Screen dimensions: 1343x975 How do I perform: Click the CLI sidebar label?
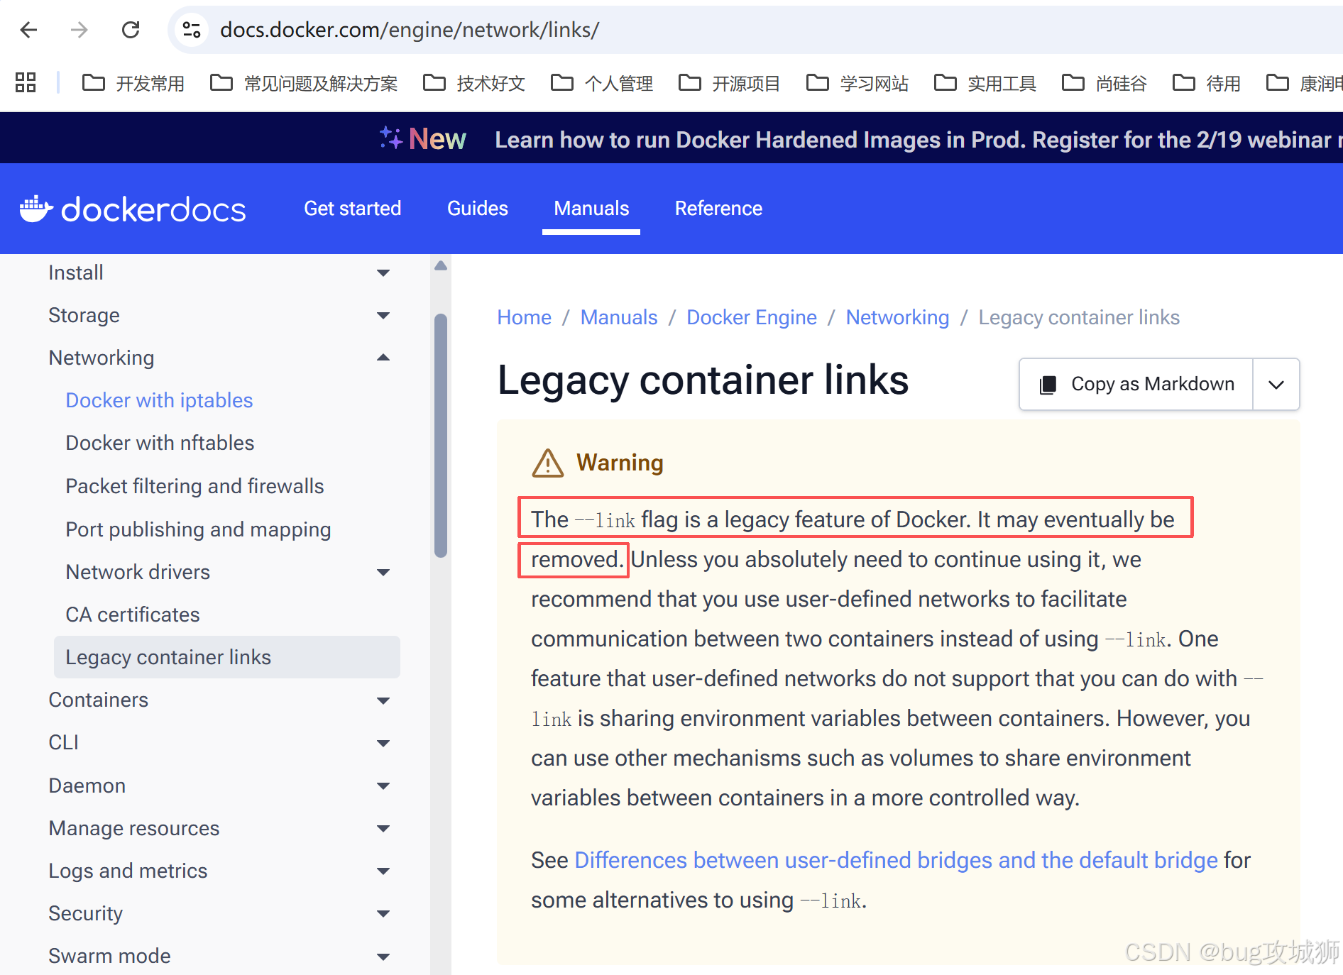click(63, 742)
